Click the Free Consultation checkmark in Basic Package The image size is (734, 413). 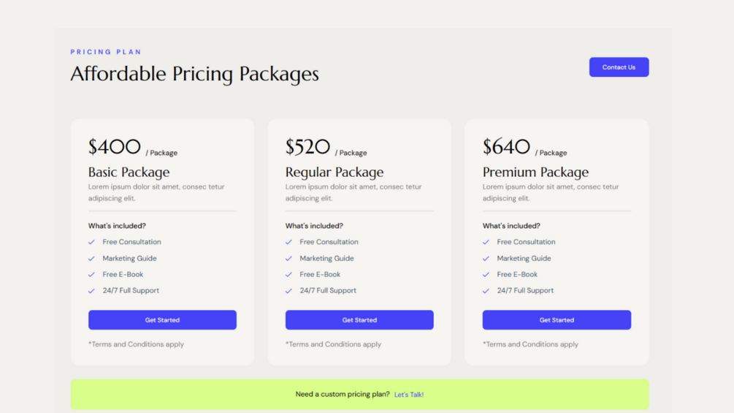pos(92,242)
